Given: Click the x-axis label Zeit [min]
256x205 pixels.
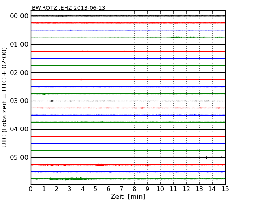Looking at the screenshot, I should tap(128, 196).
